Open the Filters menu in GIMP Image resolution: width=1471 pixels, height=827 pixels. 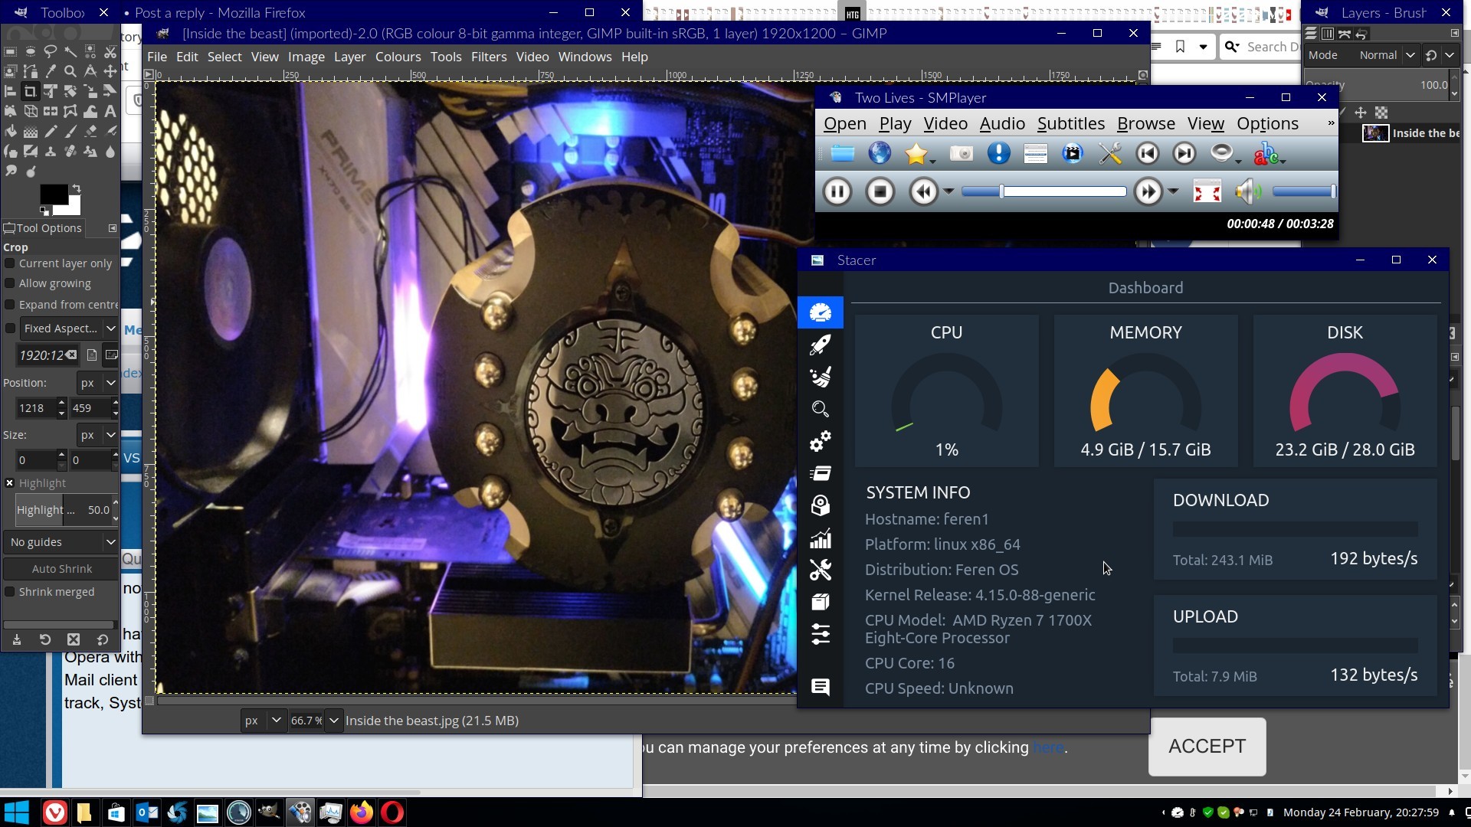tap(488, 57)
